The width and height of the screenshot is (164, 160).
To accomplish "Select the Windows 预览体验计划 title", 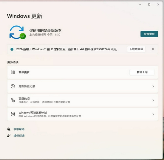I will 33,113.
